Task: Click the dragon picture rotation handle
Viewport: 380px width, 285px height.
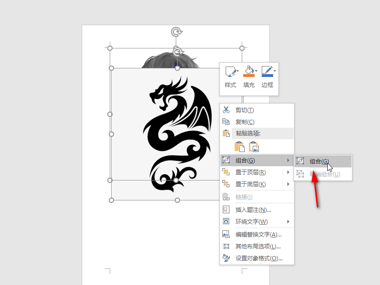Action: (x=178, y=52)
